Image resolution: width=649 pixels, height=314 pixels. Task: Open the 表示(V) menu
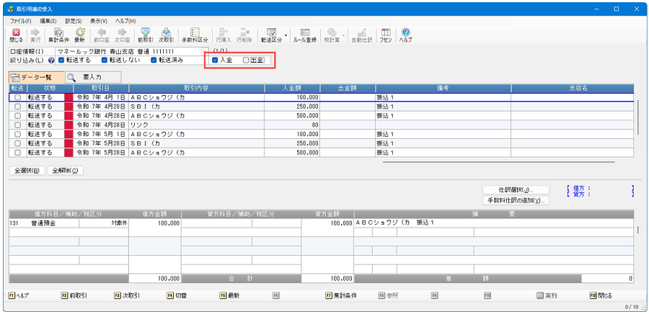point(99,21)
